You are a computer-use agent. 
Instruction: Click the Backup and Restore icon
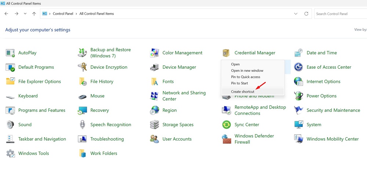(82, 53)
